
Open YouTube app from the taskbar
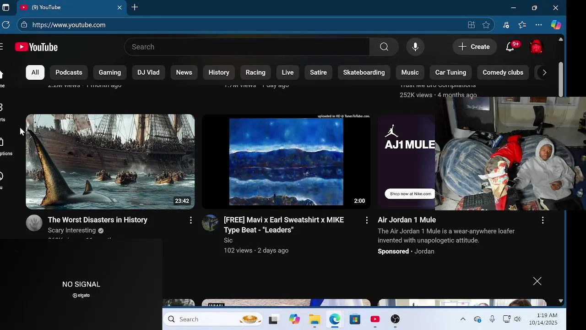click(x=375, y=319)
